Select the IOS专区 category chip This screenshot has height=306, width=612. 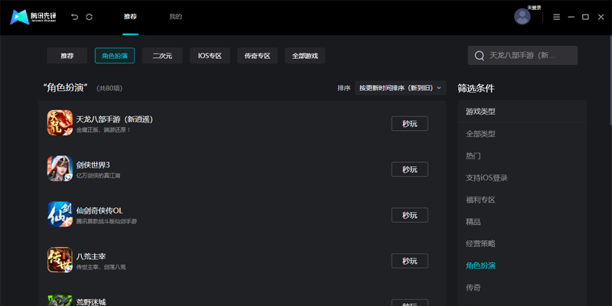(x=210, y=56)
